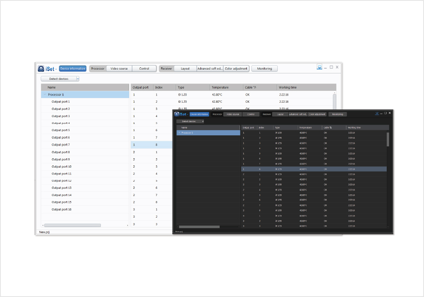Click the Cable column sort icon in light window

(x=255, y=87)
